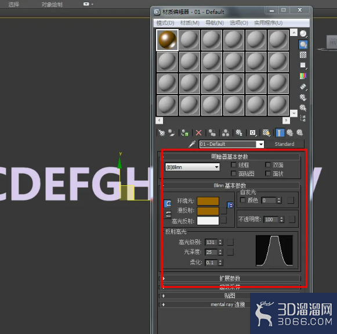
Task: Click the Make Unique icon
Action: point(226,133)
